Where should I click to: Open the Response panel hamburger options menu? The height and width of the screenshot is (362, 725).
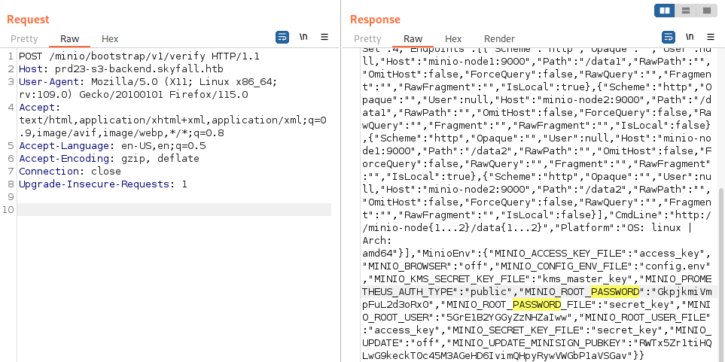(711, 38)
